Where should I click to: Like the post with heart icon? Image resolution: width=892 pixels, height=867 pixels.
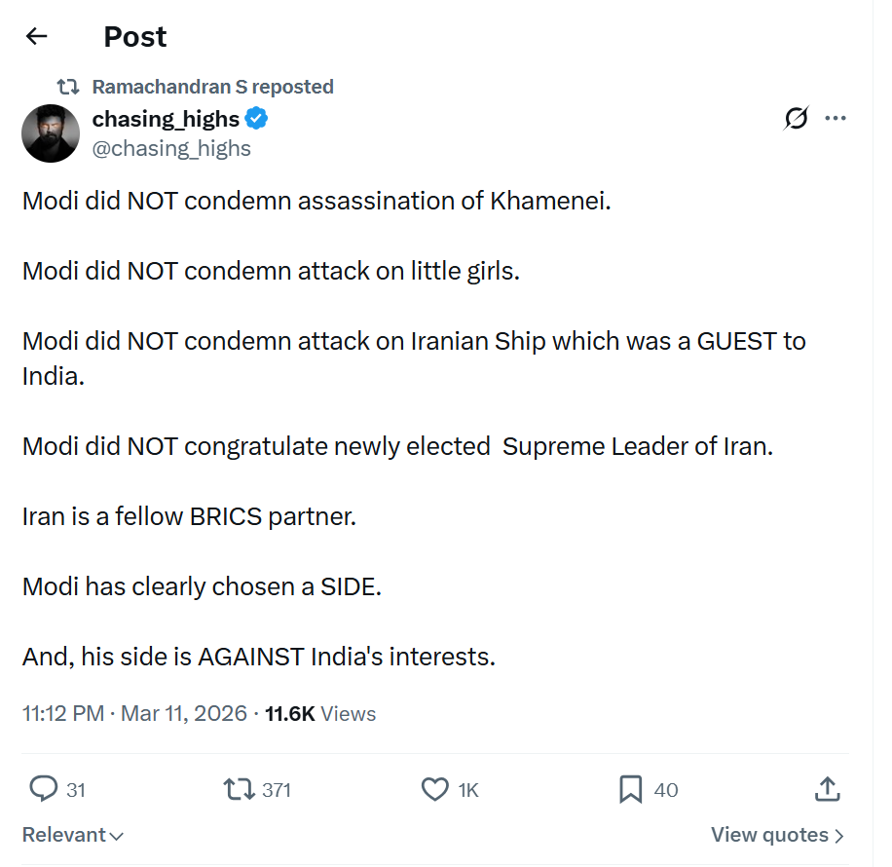434,789
